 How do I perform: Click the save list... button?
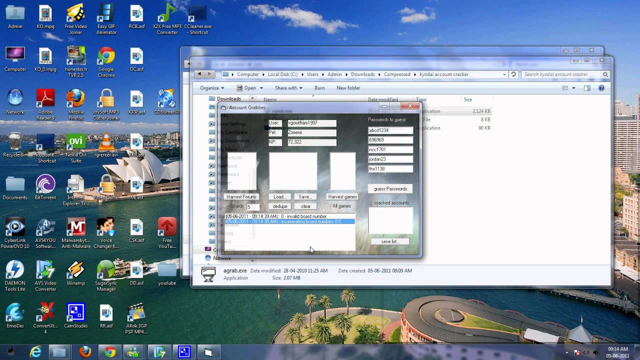coord(390,241)
